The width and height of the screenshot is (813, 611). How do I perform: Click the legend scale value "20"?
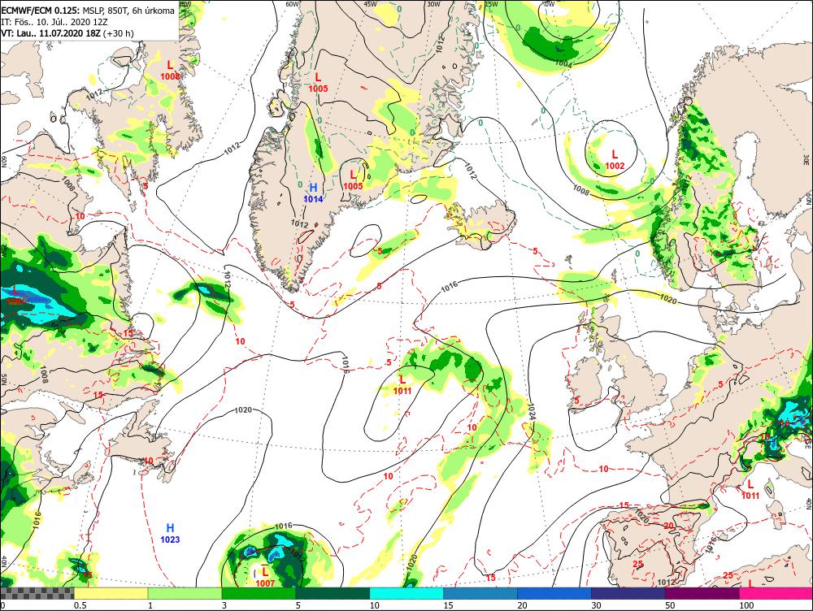pyautogui.click(x=522, y=605)
